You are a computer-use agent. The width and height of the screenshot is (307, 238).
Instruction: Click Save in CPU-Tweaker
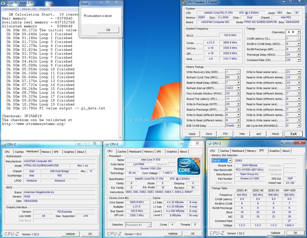click(209, 134)
